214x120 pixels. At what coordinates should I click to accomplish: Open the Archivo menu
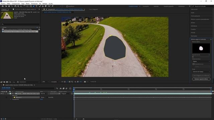pyautogui.click(x=3, y=4)
